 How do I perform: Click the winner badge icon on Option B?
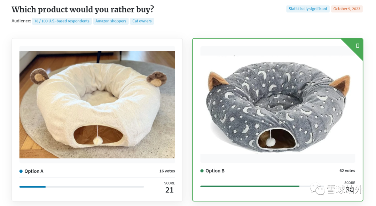coord(358,46)
